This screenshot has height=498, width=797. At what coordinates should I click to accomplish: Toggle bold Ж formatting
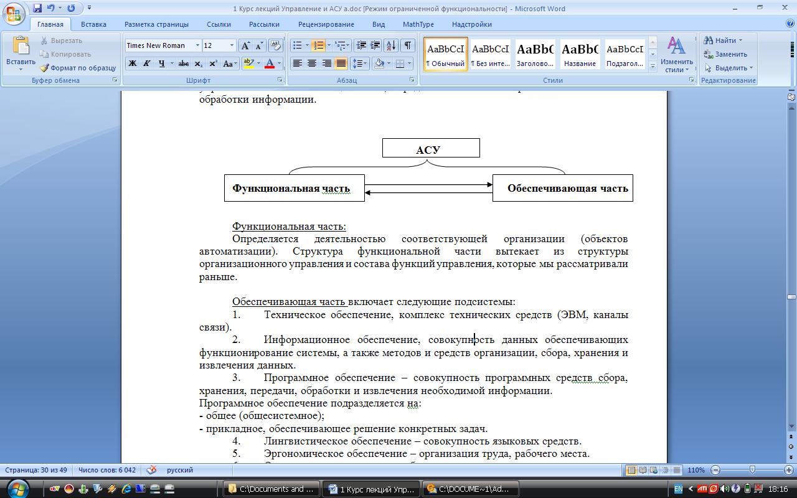(132, 63)
